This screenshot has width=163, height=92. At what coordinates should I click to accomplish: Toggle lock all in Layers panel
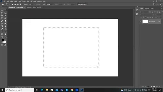pos(153,18)
